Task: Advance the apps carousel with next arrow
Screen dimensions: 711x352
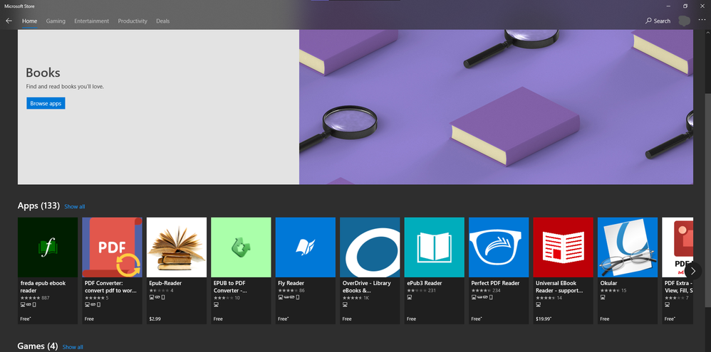Action: point(693,271)
